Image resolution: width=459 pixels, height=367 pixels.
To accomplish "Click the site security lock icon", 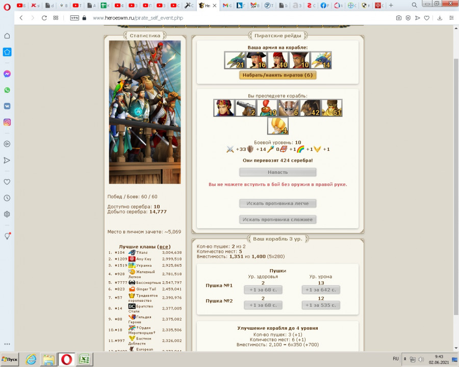I will click(x=84, y=18).
